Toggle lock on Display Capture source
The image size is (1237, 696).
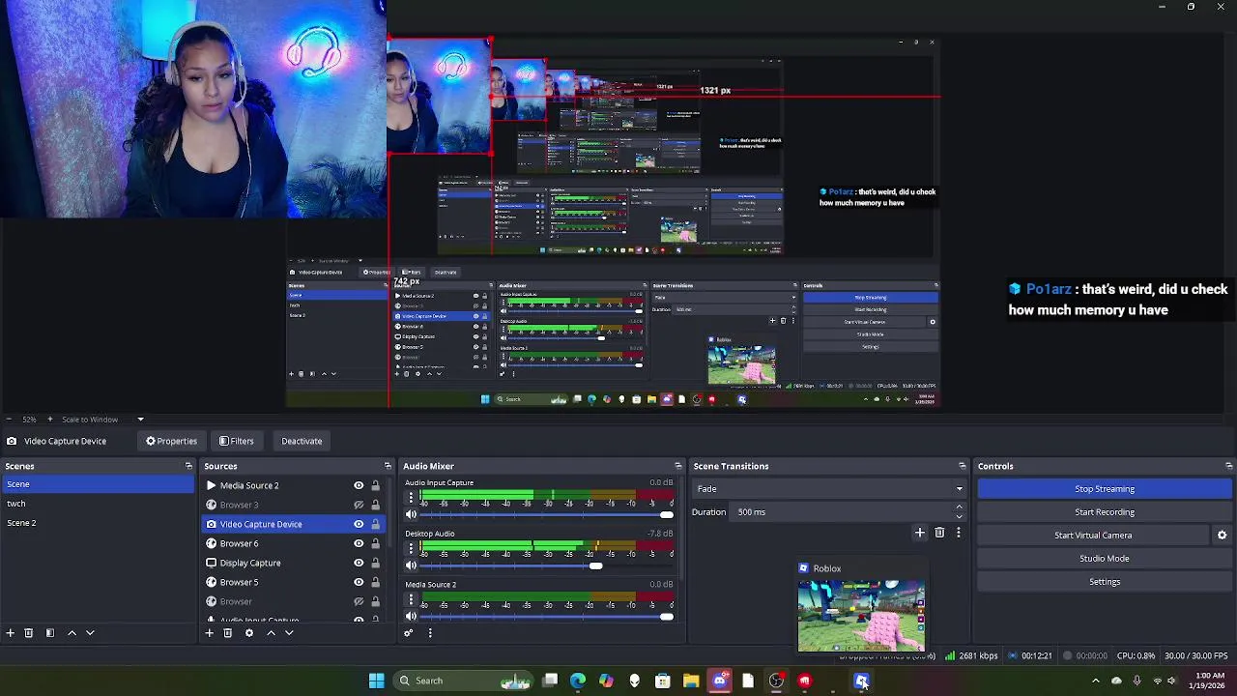click(x=375, y=563)
